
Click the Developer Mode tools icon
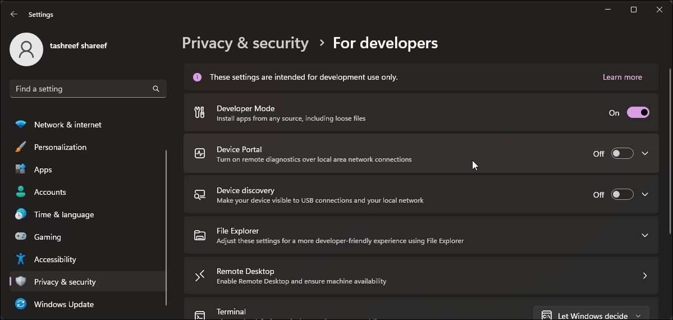200,112
